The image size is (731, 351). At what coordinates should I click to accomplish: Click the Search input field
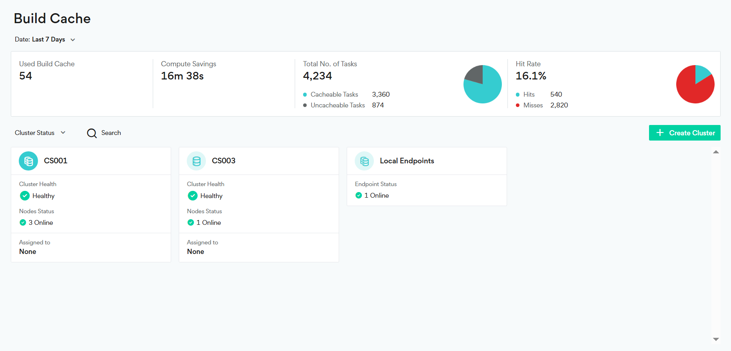pyautogui.click(x=111, y=133)
